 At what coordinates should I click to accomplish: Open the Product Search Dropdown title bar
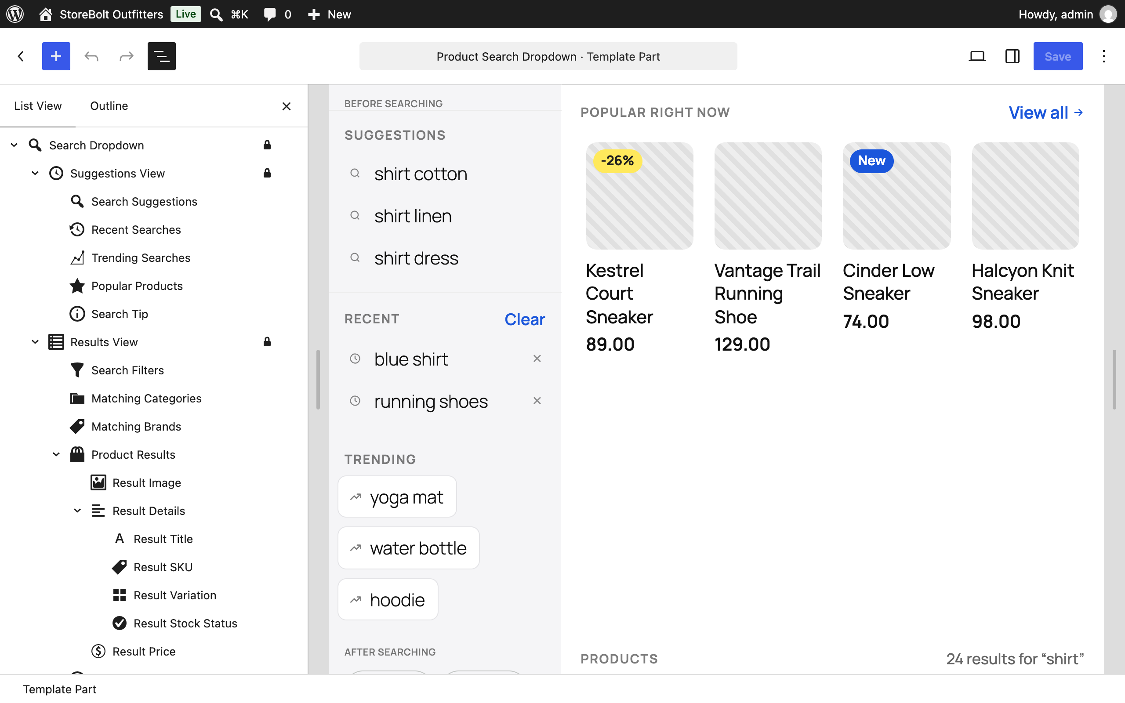[548, 56]
